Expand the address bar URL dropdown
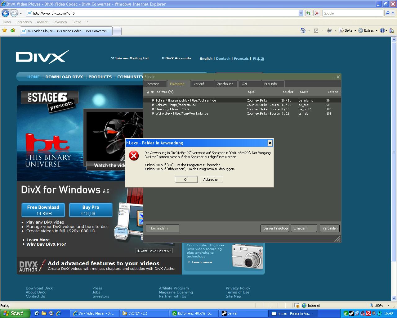Viewport: 397px width, 318px height. point(301,13)
